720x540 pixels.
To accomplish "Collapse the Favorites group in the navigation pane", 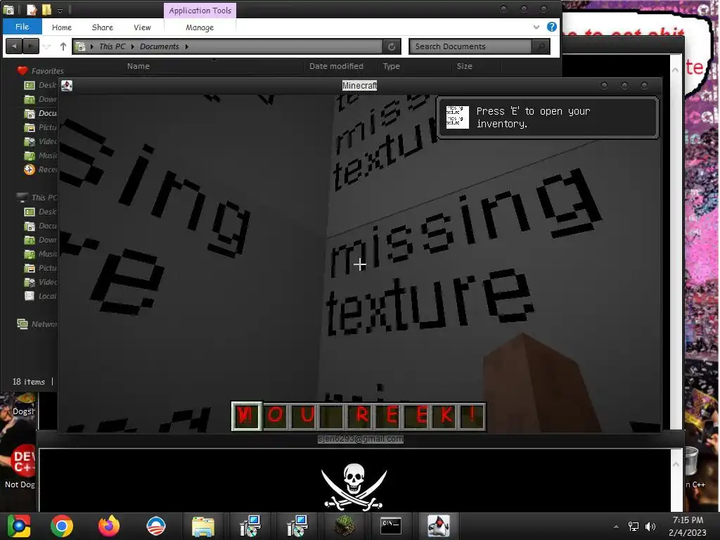I will tap(40, 71).
